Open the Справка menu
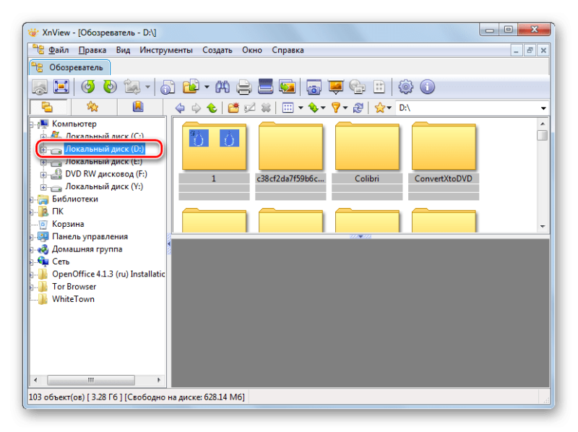This screenshot has width=578, height=432. point(288,50)
